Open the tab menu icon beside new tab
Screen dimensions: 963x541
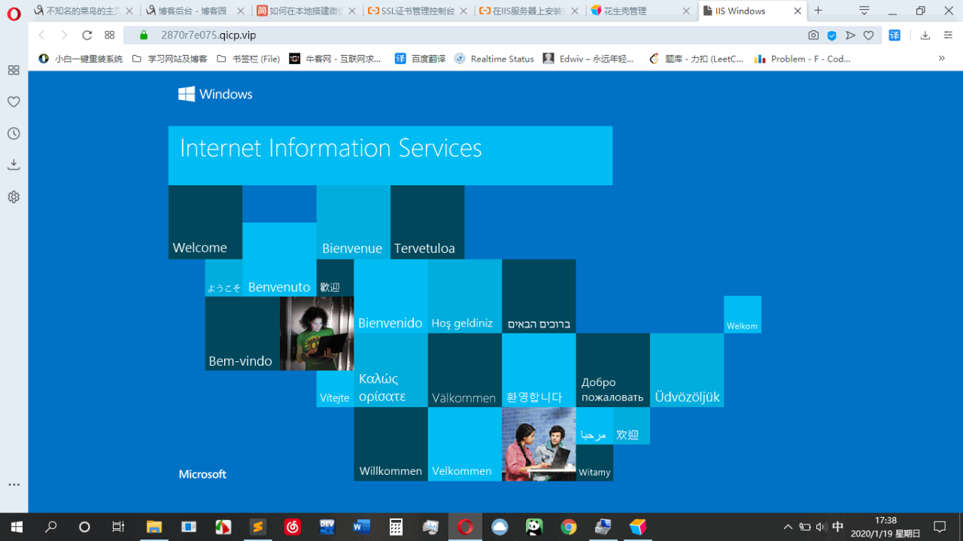pos(864,11)
